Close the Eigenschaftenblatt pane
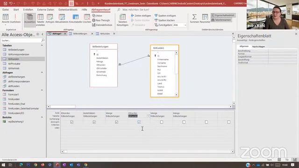Screen dimensions: 299x168 tap(296, 34)
